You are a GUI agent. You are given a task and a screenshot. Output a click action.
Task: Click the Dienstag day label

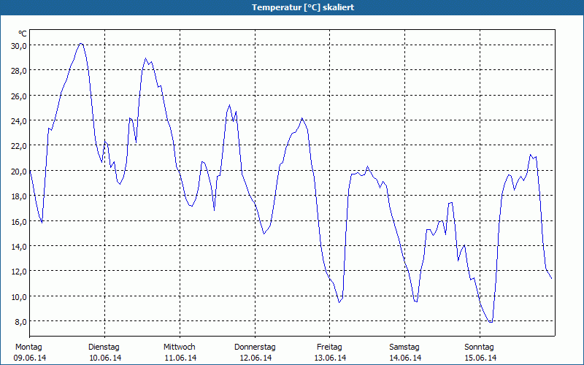[x=104, y=347]
